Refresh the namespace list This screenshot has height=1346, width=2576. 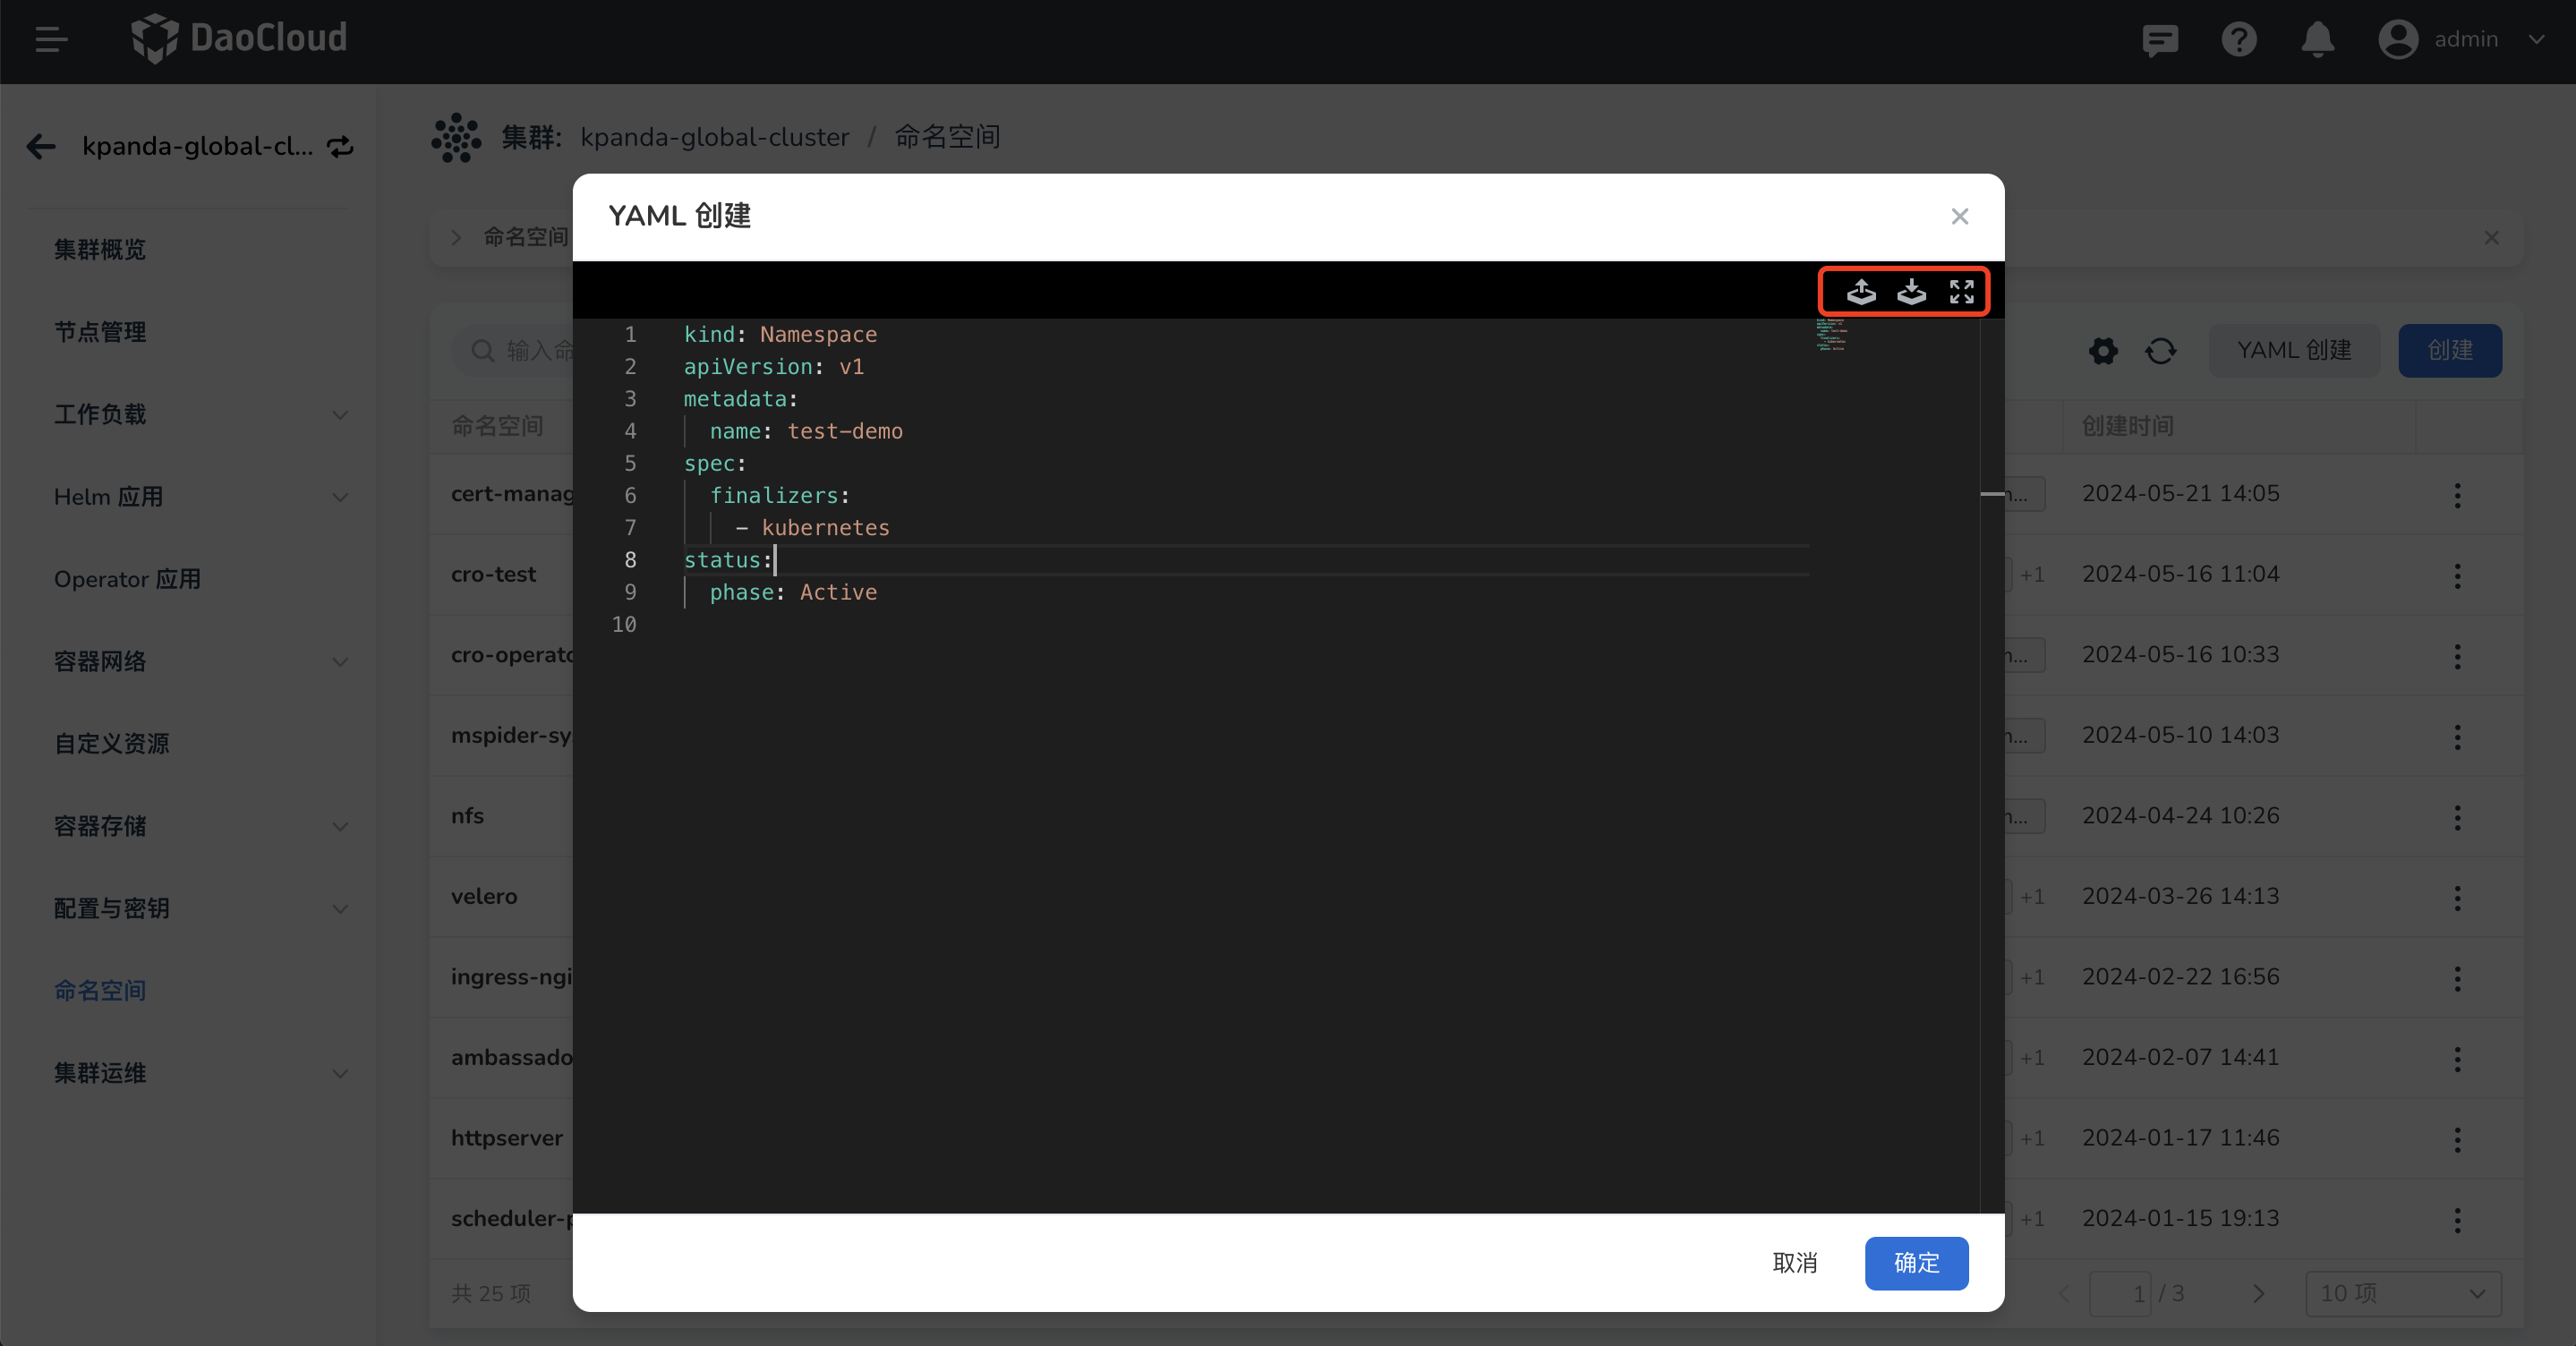coord(2160,351)
